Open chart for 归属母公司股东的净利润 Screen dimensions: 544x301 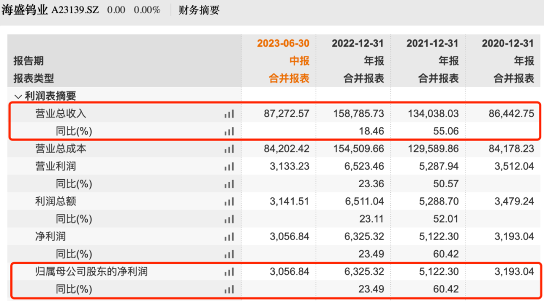(x=229, y=272)
